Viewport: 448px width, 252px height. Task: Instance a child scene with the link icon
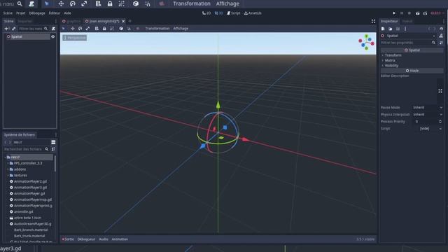[x=14, y=29]
